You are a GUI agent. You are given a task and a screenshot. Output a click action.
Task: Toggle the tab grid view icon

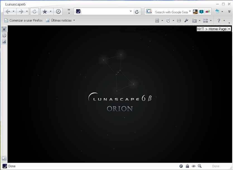click(206, 20)
